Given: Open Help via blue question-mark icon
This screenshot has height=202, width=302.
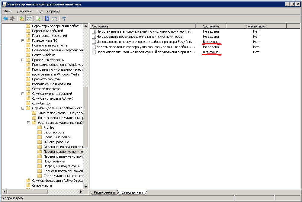Looking at the screenshot, I should coord(47,18).
